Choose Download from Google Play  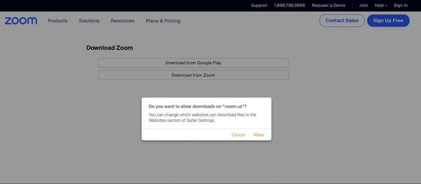(193, 63)
